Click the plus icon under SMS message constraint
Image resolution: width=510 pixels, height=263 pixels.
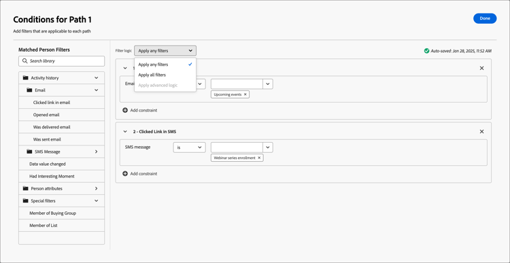[x=125, y=173]
